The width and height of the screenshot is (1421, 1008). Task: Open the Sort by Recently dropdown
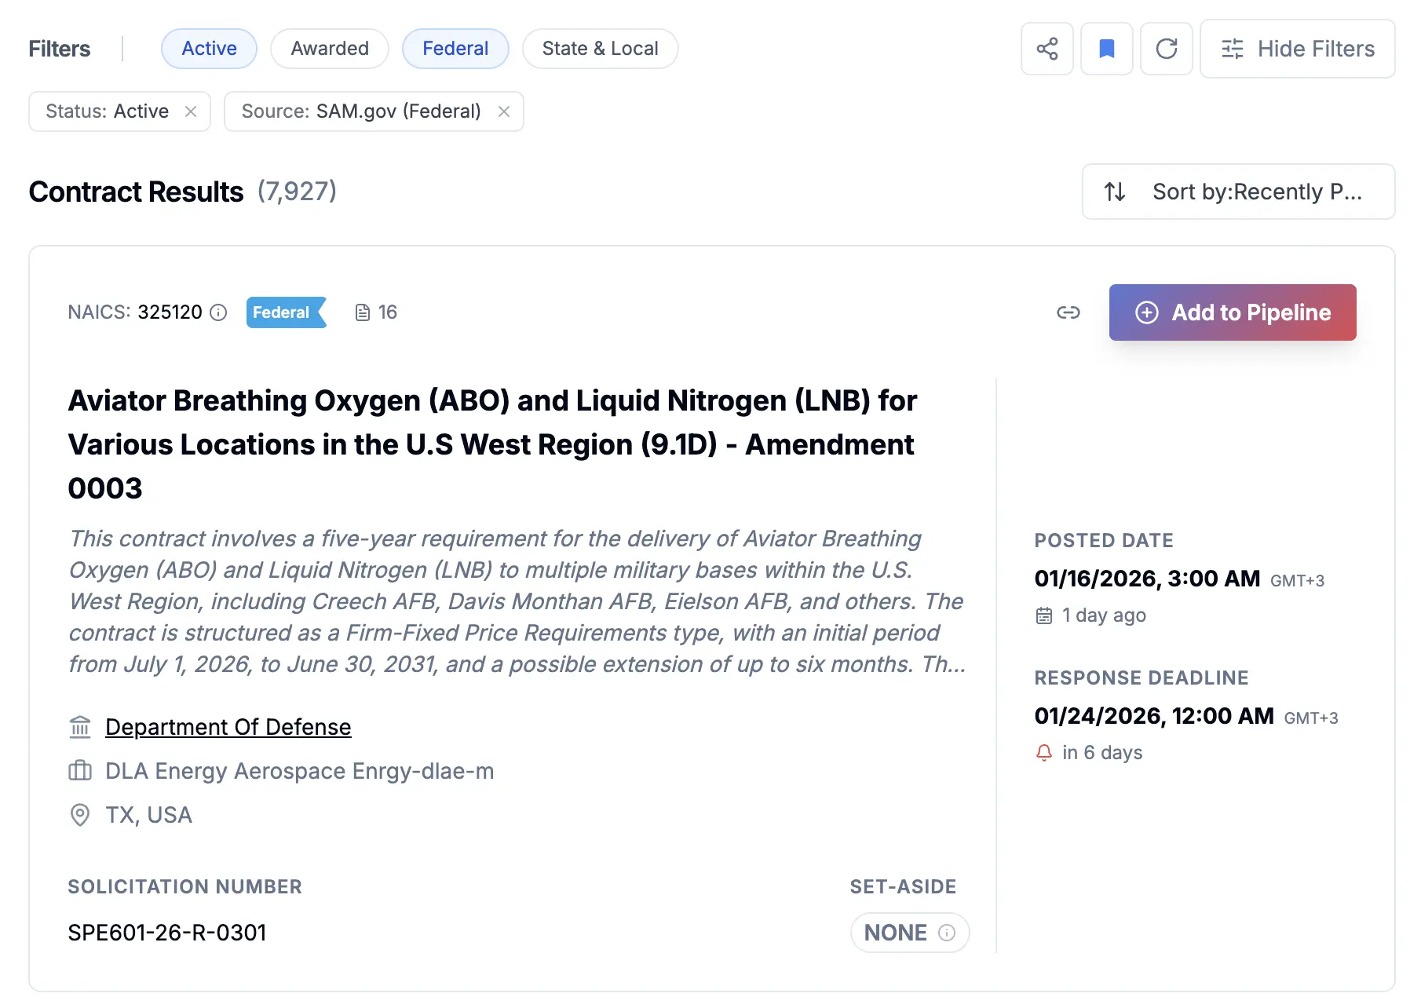[1238, 192]
